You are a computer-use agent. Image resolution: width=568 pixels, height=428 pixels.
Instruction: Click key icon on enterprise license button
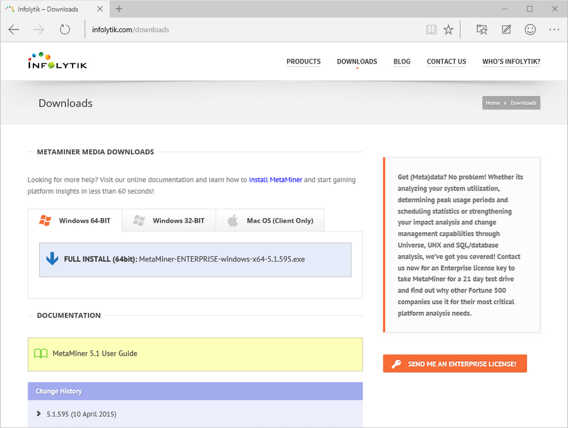pyautogui.click(x=396, y=364)
